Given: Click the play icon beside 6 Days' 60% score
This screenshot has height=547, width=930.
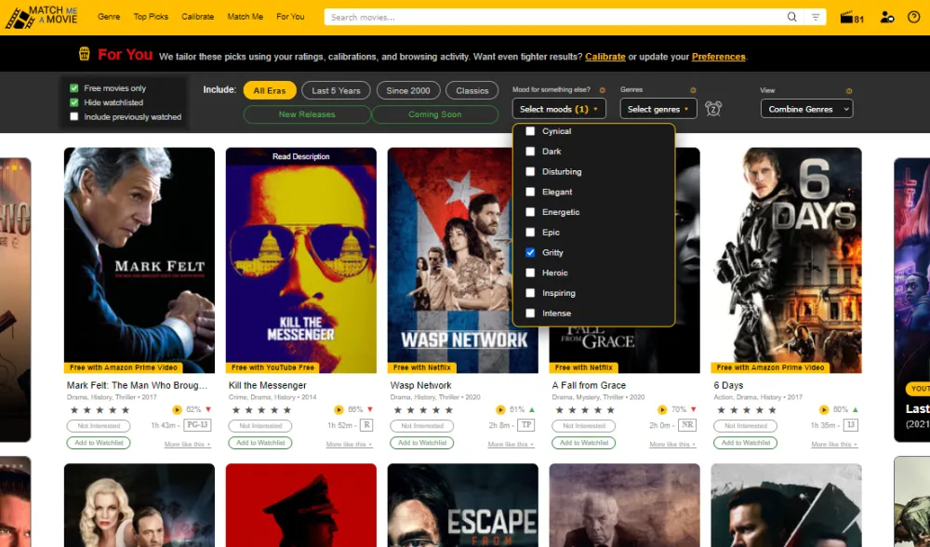Looking at the screenshot, I should [x=824, y=410].
